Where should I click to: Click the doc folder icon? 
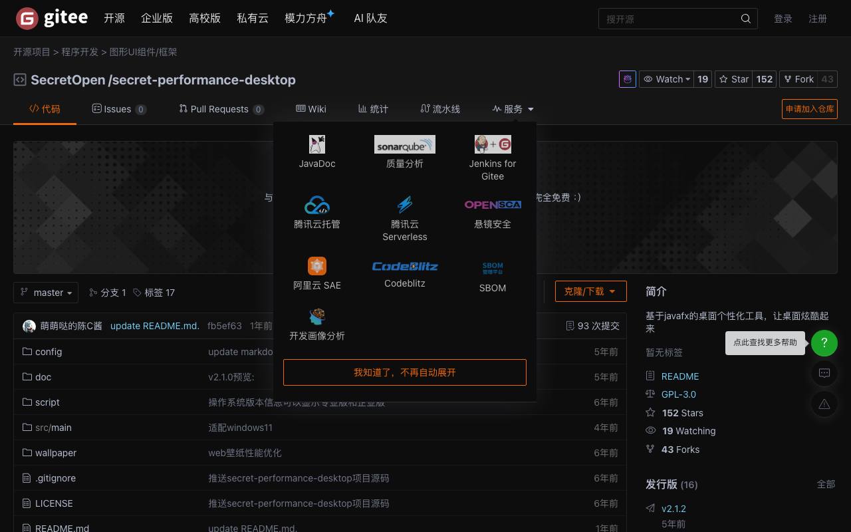(27, 376)
